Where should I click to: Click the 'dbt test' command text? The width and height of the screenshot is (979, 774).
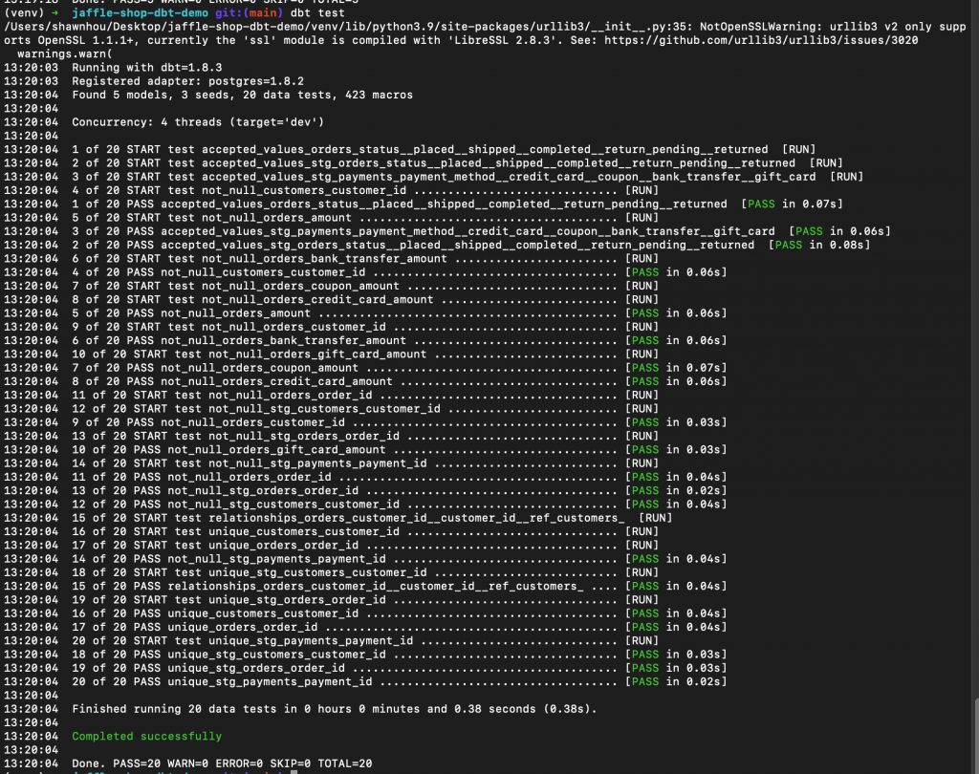(x=317, y=12)
